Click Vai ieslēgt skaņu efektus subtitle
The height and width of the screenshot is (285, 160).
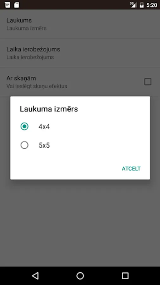point(37,86)
